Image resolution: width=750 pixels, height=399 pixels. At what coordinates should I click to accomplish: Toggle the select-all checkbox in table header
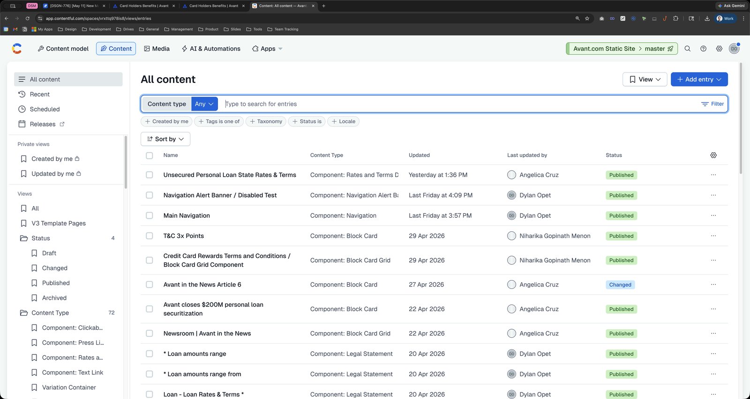pyautogui.click(x=150, y=155)
